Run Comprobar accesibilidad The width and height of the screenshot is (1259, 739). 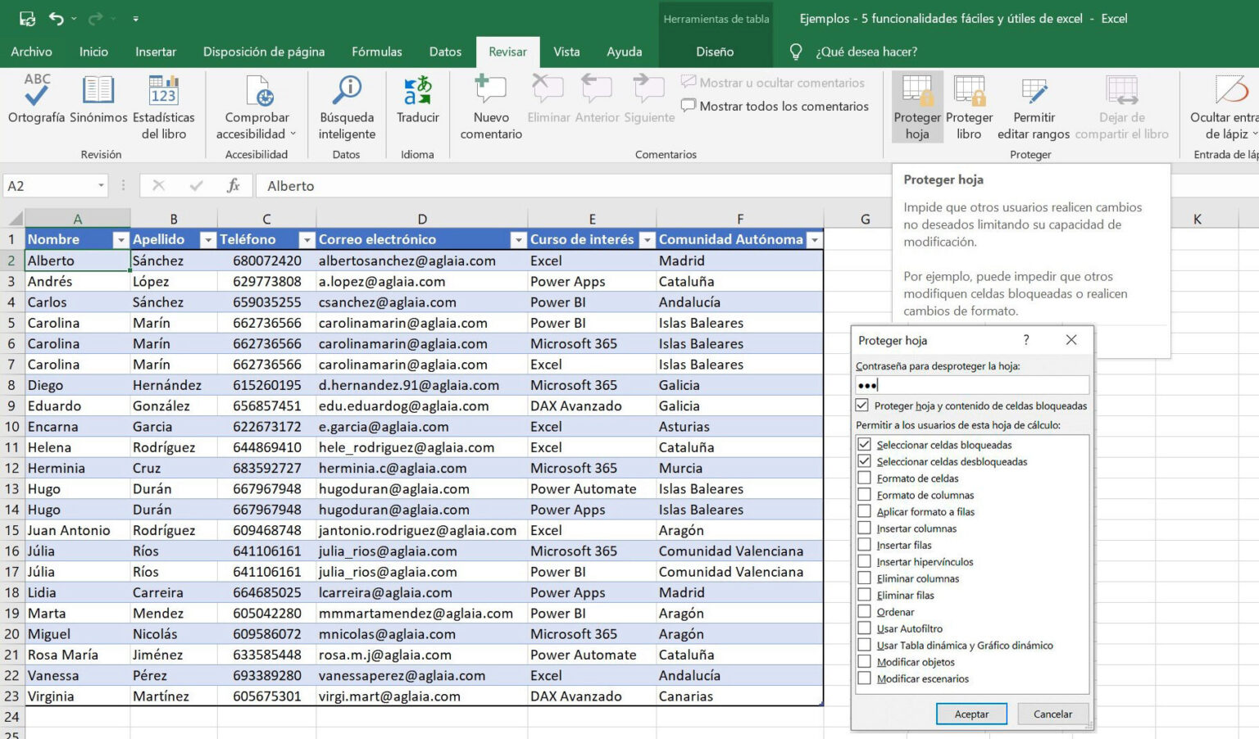pyautogui.click(x=257, y=103)
